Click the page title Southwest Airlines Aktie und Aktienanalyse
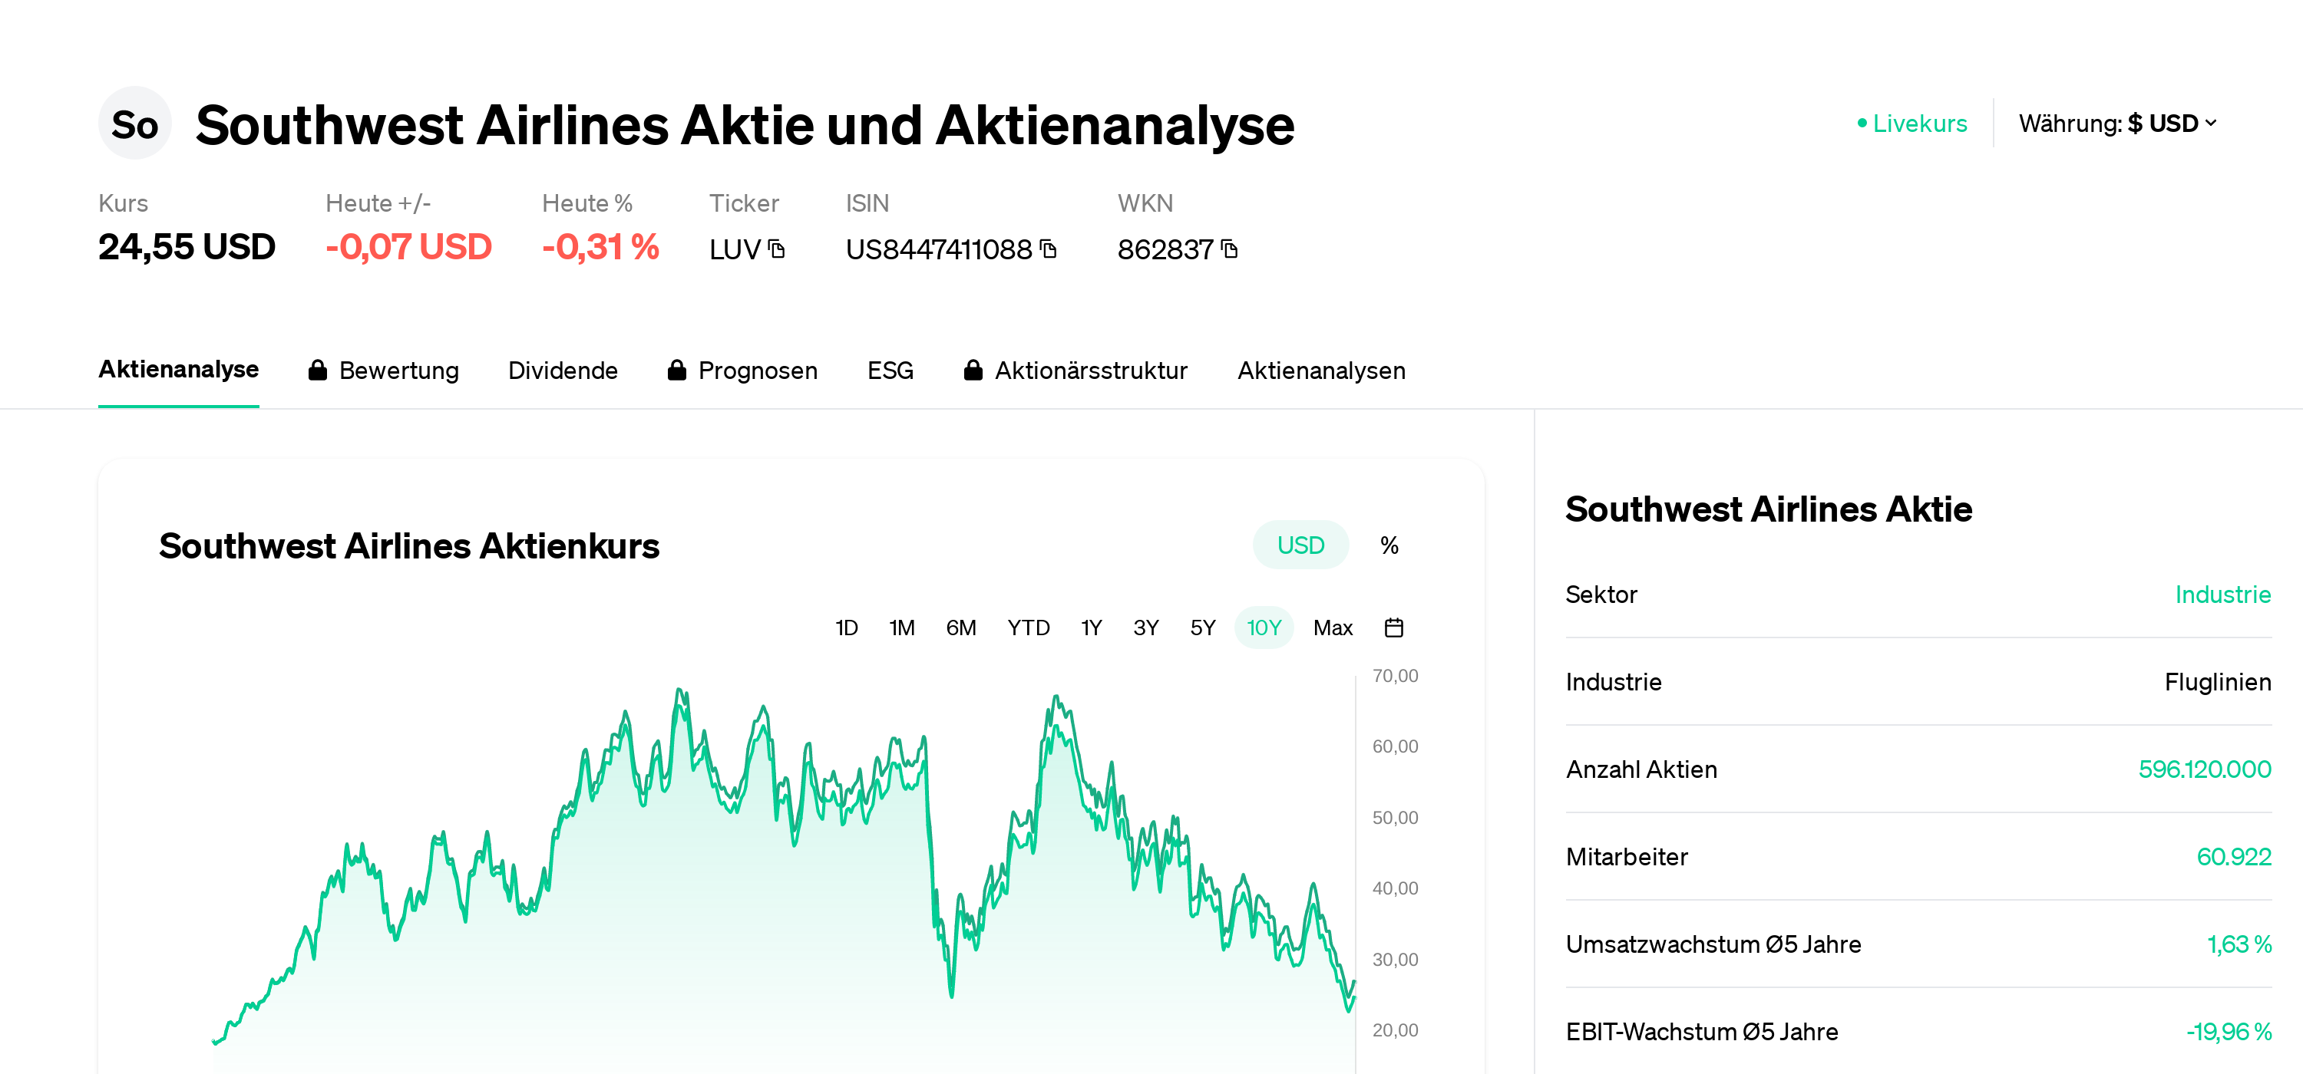 pyautogui.click(x=745, y=124)
